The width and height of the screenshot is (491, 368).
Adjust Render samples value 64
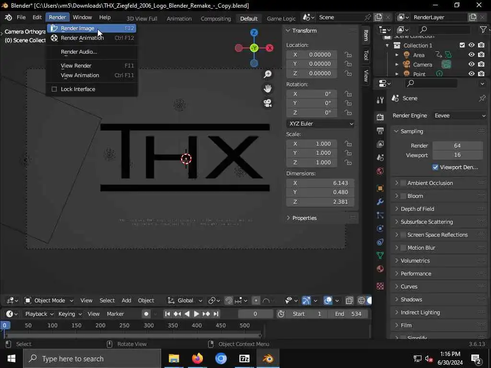tap(457, 146)
